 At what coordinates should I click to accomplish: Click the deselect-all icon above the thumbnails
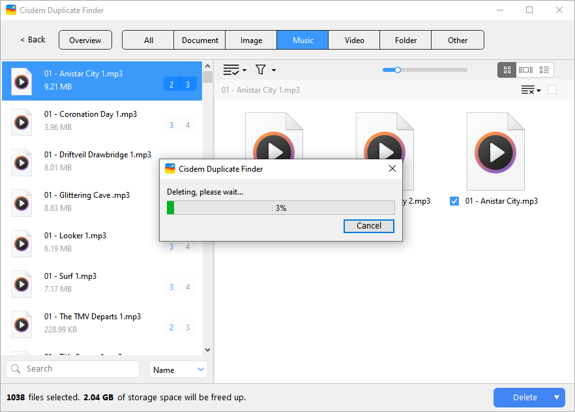[528, 89]
